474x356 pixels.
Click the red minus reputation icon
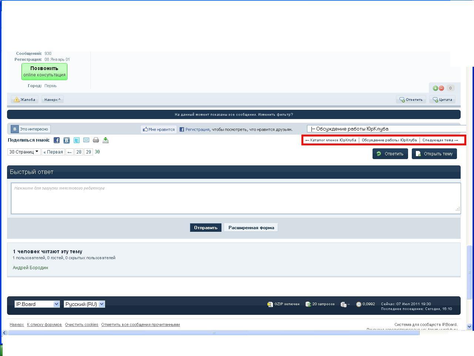tap(441, 88)
